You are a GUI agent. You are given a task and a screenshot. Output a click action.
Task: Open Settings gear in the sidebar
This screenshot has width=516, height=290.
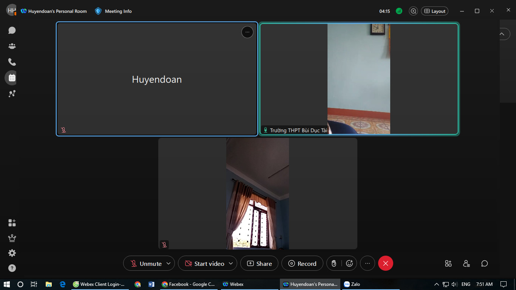coord(12,253)
